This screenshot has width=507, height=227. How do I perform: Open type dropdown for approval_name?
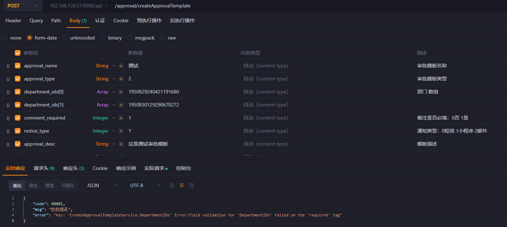tap(105, 66)
